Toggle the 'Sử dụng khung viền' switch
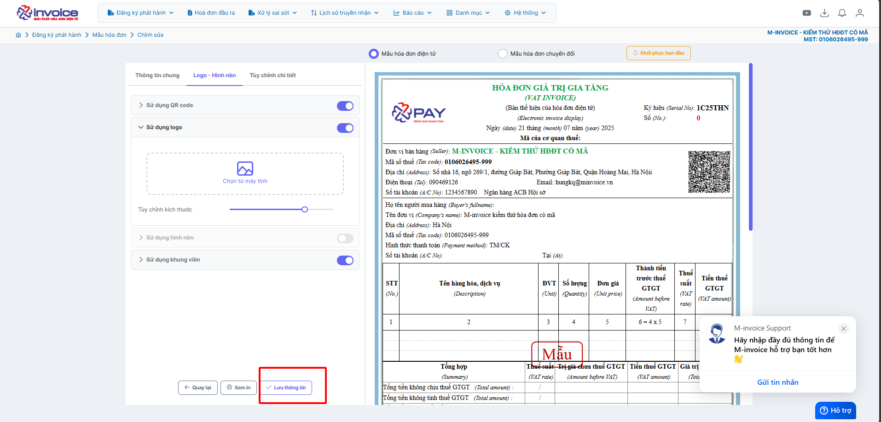881x422 pixels. 345,260
